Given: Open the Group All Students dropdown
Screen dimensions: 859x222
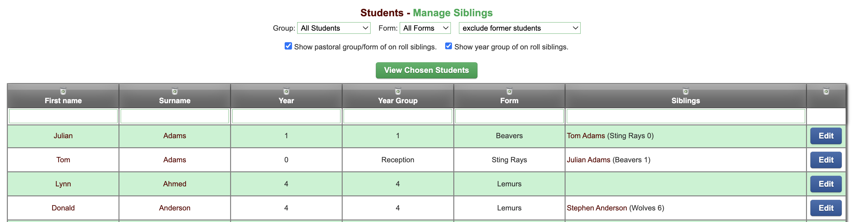Looking at the screenshot, I should [x=334, y=28].
